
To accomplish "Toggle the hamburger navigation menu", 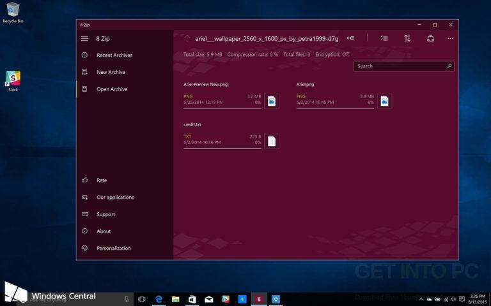I will point(84,39).
